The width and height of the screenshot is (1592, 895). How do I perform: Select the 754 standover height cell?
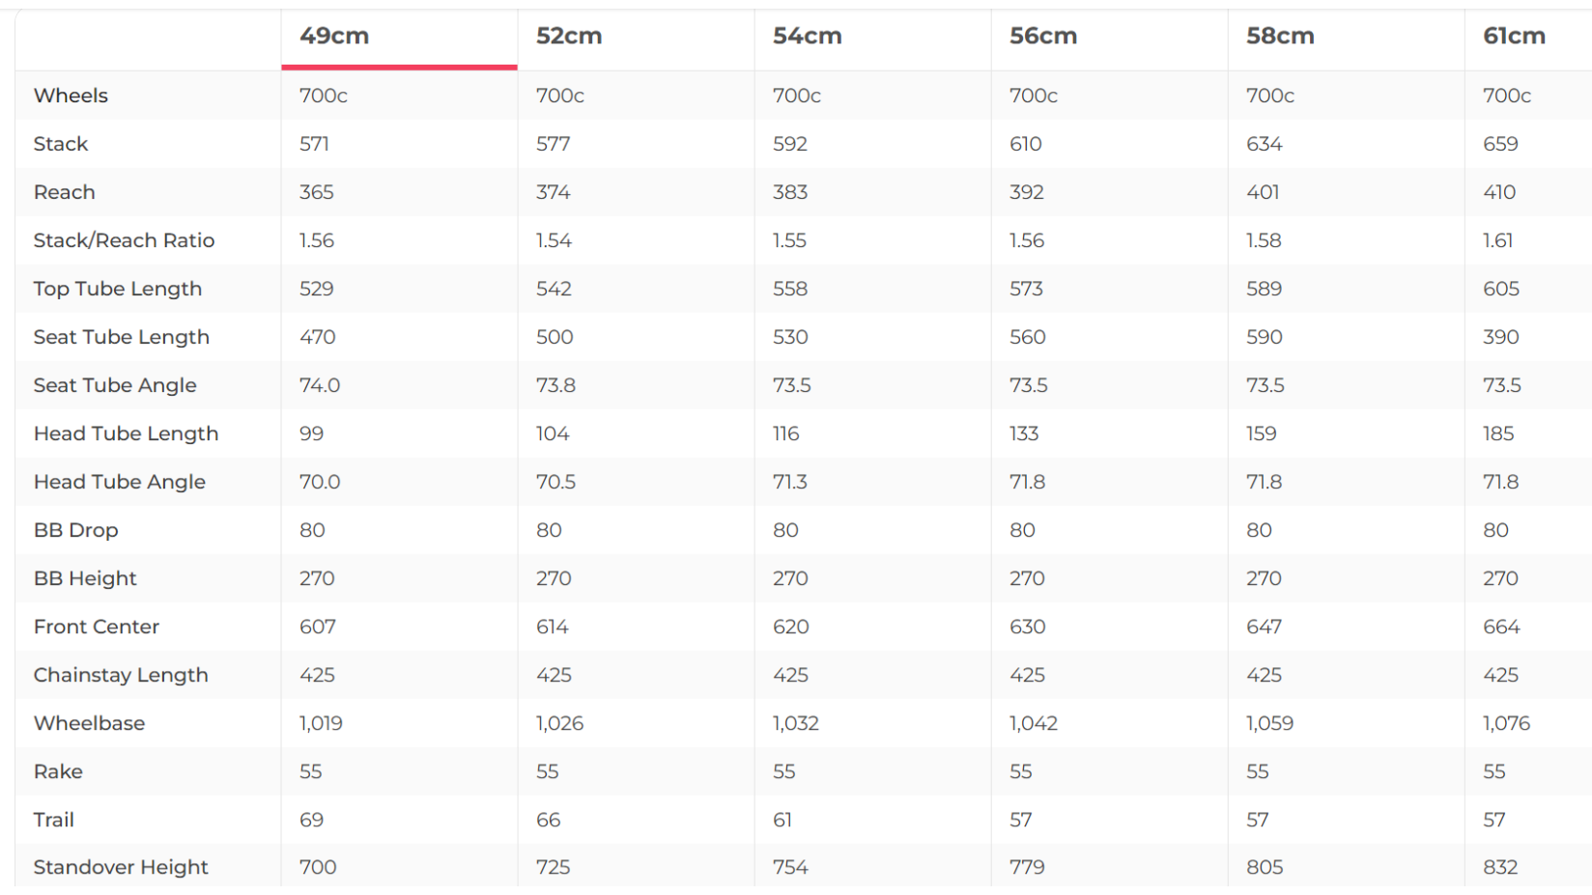pos(790,867)
